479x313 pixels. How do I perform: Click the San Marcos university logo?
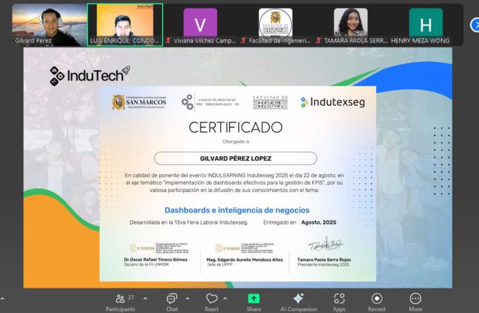(x=139, y=102)
